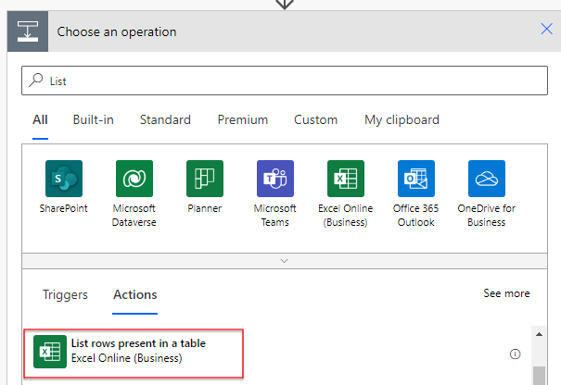Click the Choose an operation header icon
This screenshot has height=385, width=561.
click(28, 31)
